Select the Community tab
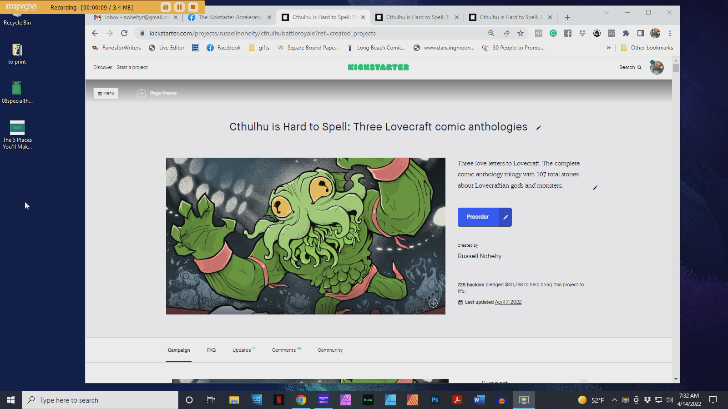 (x=330, y=350)
